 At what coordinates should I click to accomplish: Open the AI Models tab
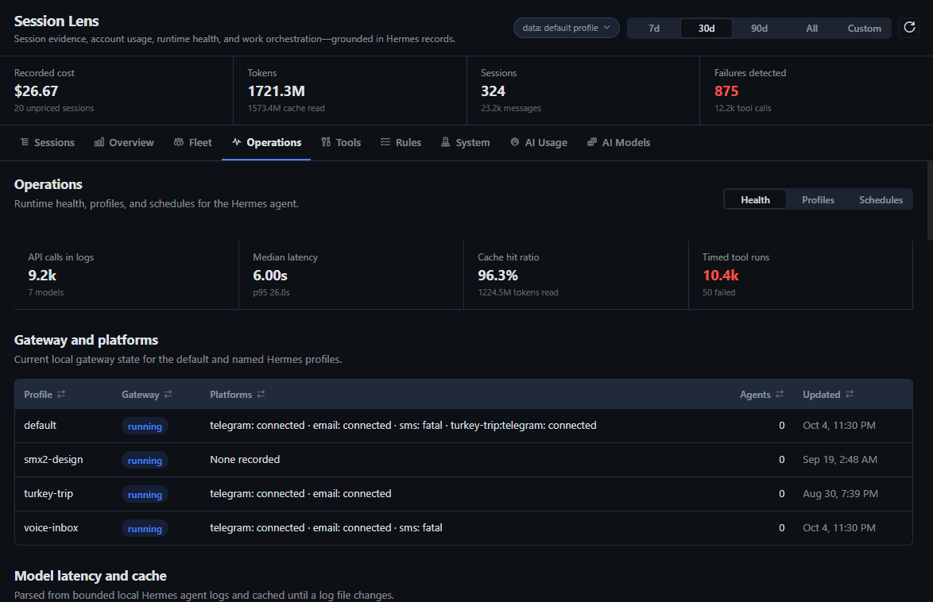618,142
